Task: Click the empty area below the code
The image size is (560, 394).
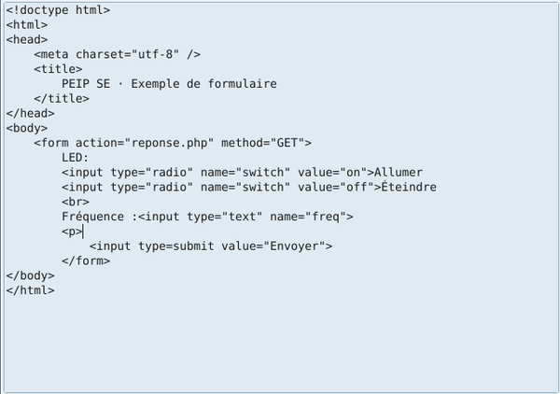Action: 280,345
